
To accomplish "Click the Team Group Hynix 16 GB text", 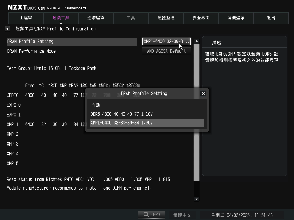I will pyautogui.click(x=52, y=68).
